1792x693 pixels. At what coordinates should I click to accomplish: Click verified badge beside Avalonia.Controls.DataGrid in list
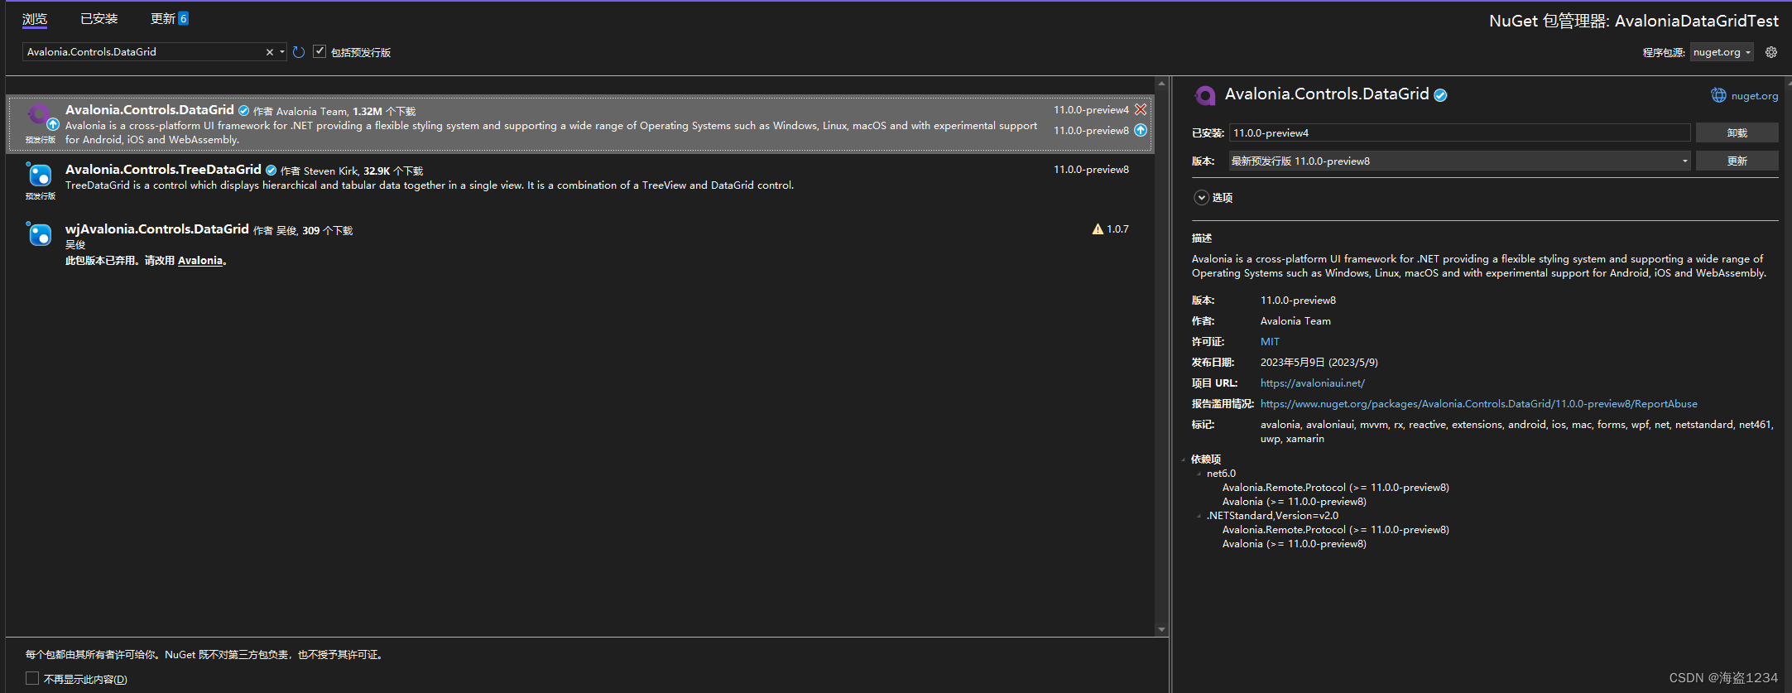pos(243,111)
